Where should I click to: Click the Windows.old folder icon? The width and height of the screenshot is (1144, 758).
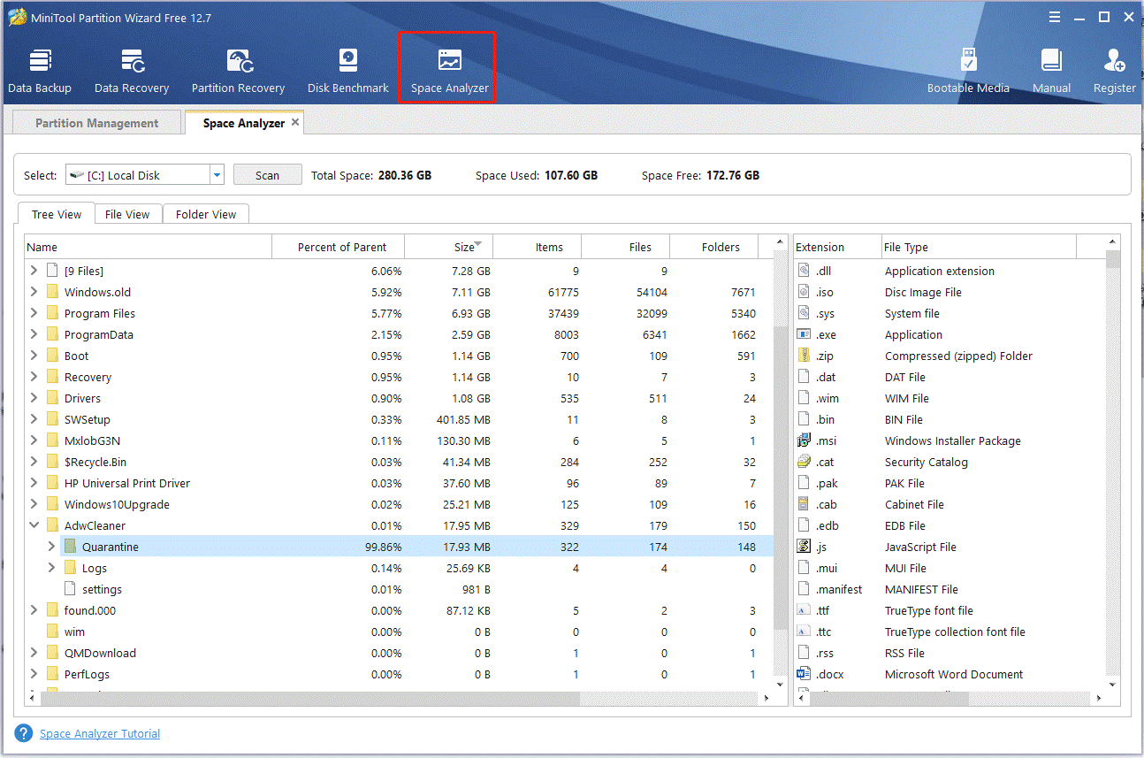pyautogui.click(x=52, y=292)
